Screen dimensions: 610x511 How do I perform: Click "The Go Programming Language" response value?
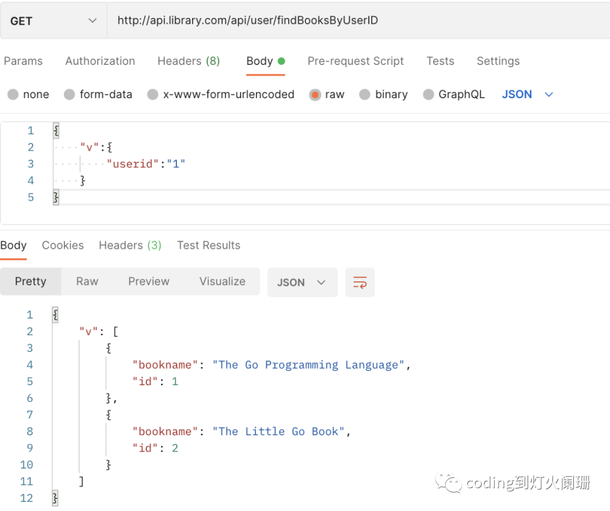point(308,365)
